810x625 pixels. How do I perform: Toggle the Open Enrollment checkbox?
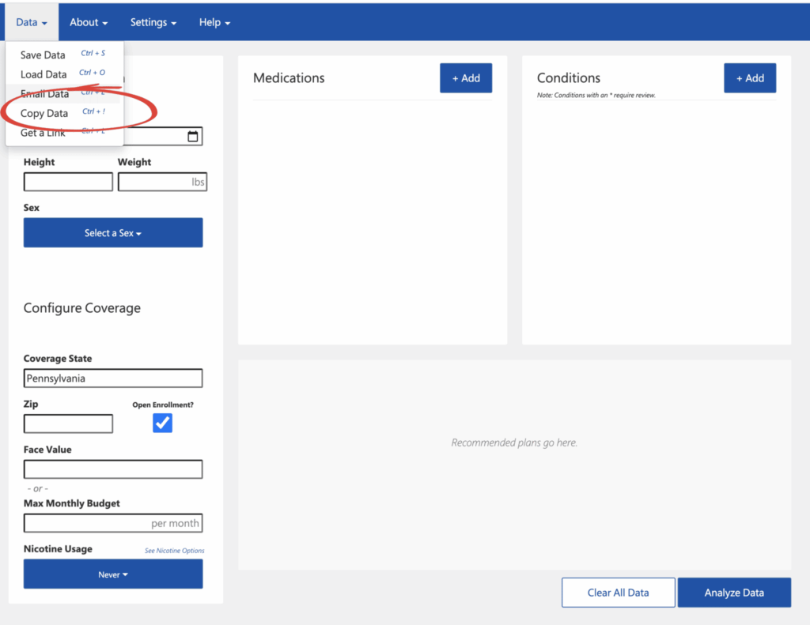(x=162, y=424)
